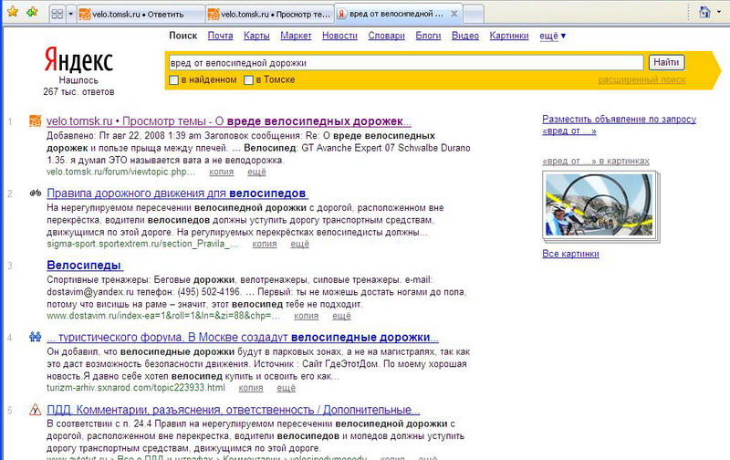Viewport: 730px width, 460px height.
Task: Click the bicycle favicon of result 2
Action: click(x=36, y=193)
